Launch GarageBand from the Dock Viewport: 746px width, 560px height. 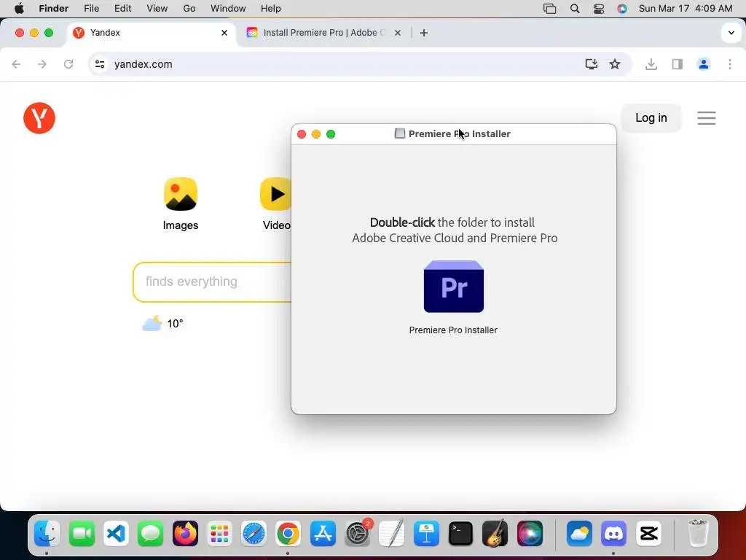pyautogui.click(x=495, y=533)
